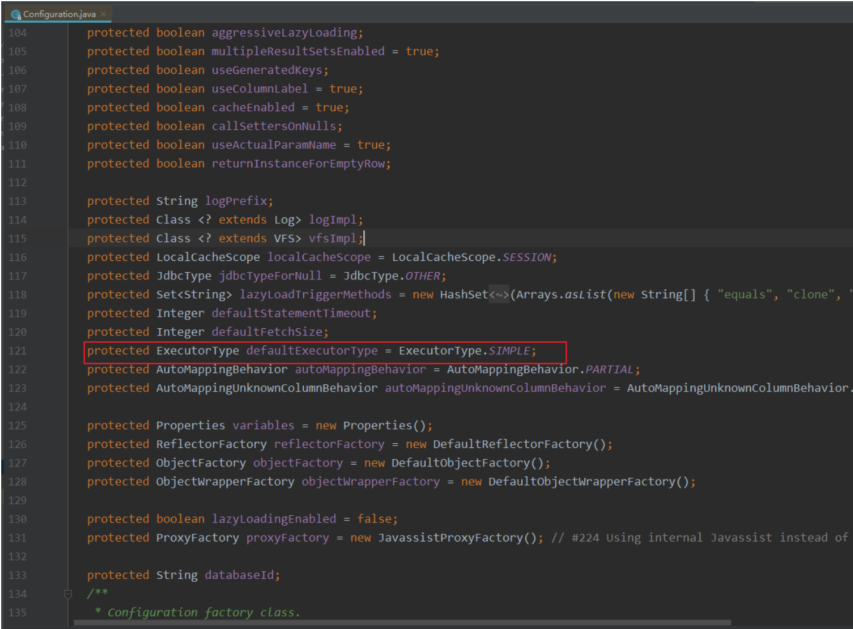853x629 pixels.
Task: Expand the folded diamond operator after HashSet
Action: pyautogui.click(x=499, y=294)
